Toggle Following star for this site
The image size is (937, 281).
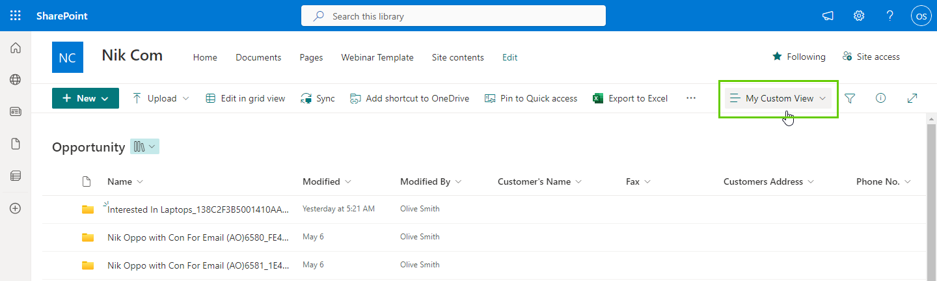(798, 57)
